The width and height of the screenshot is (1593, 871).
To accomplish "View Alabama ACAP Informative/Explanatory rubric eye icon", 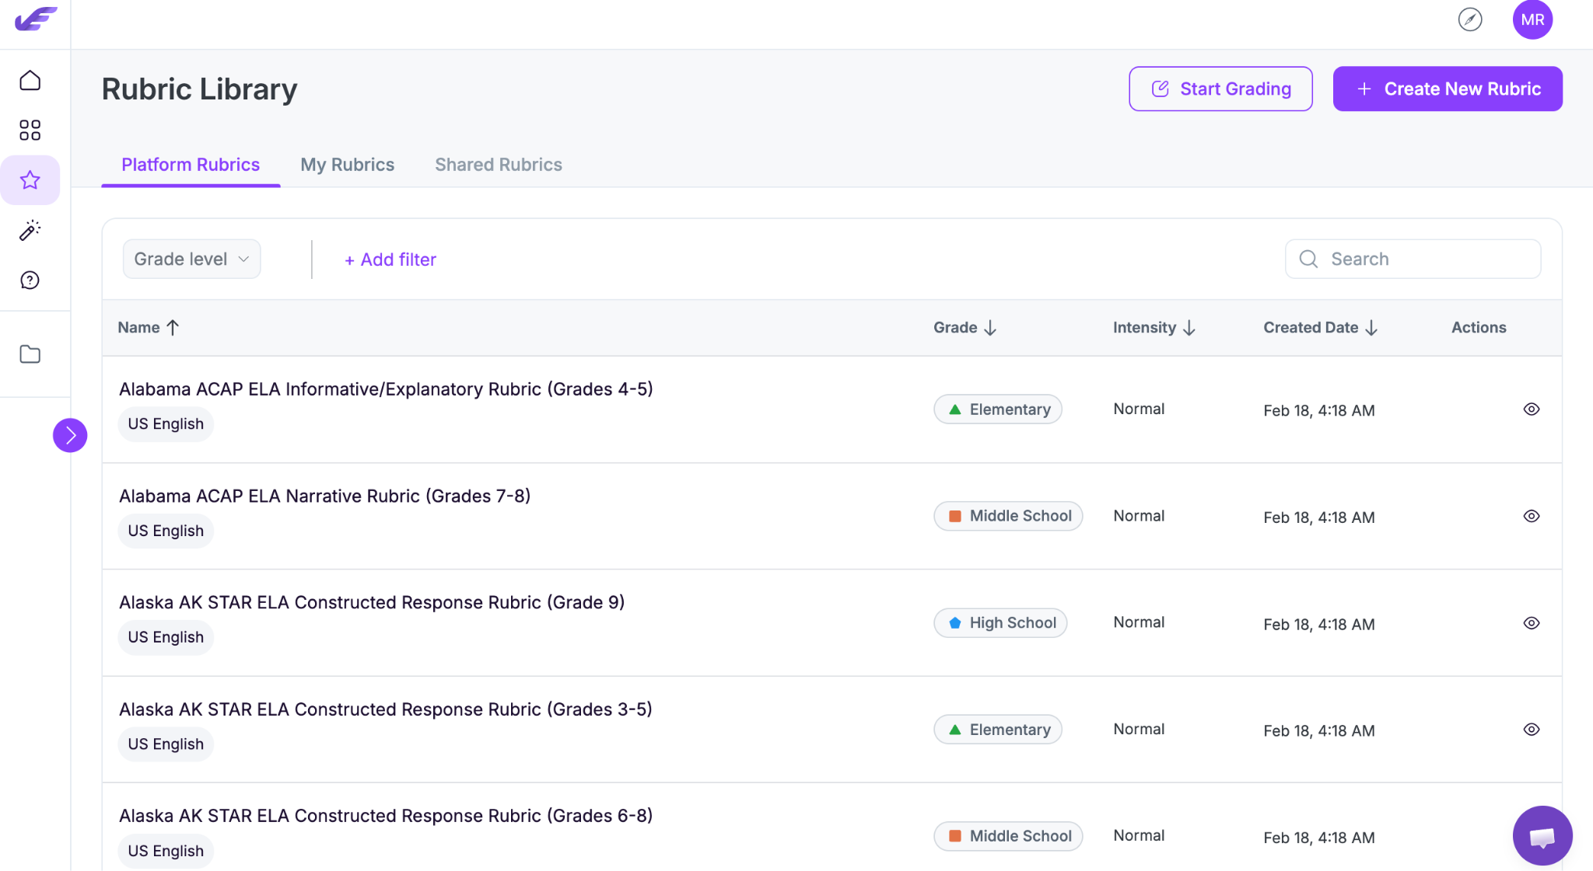I will [x=1531, y=409].
